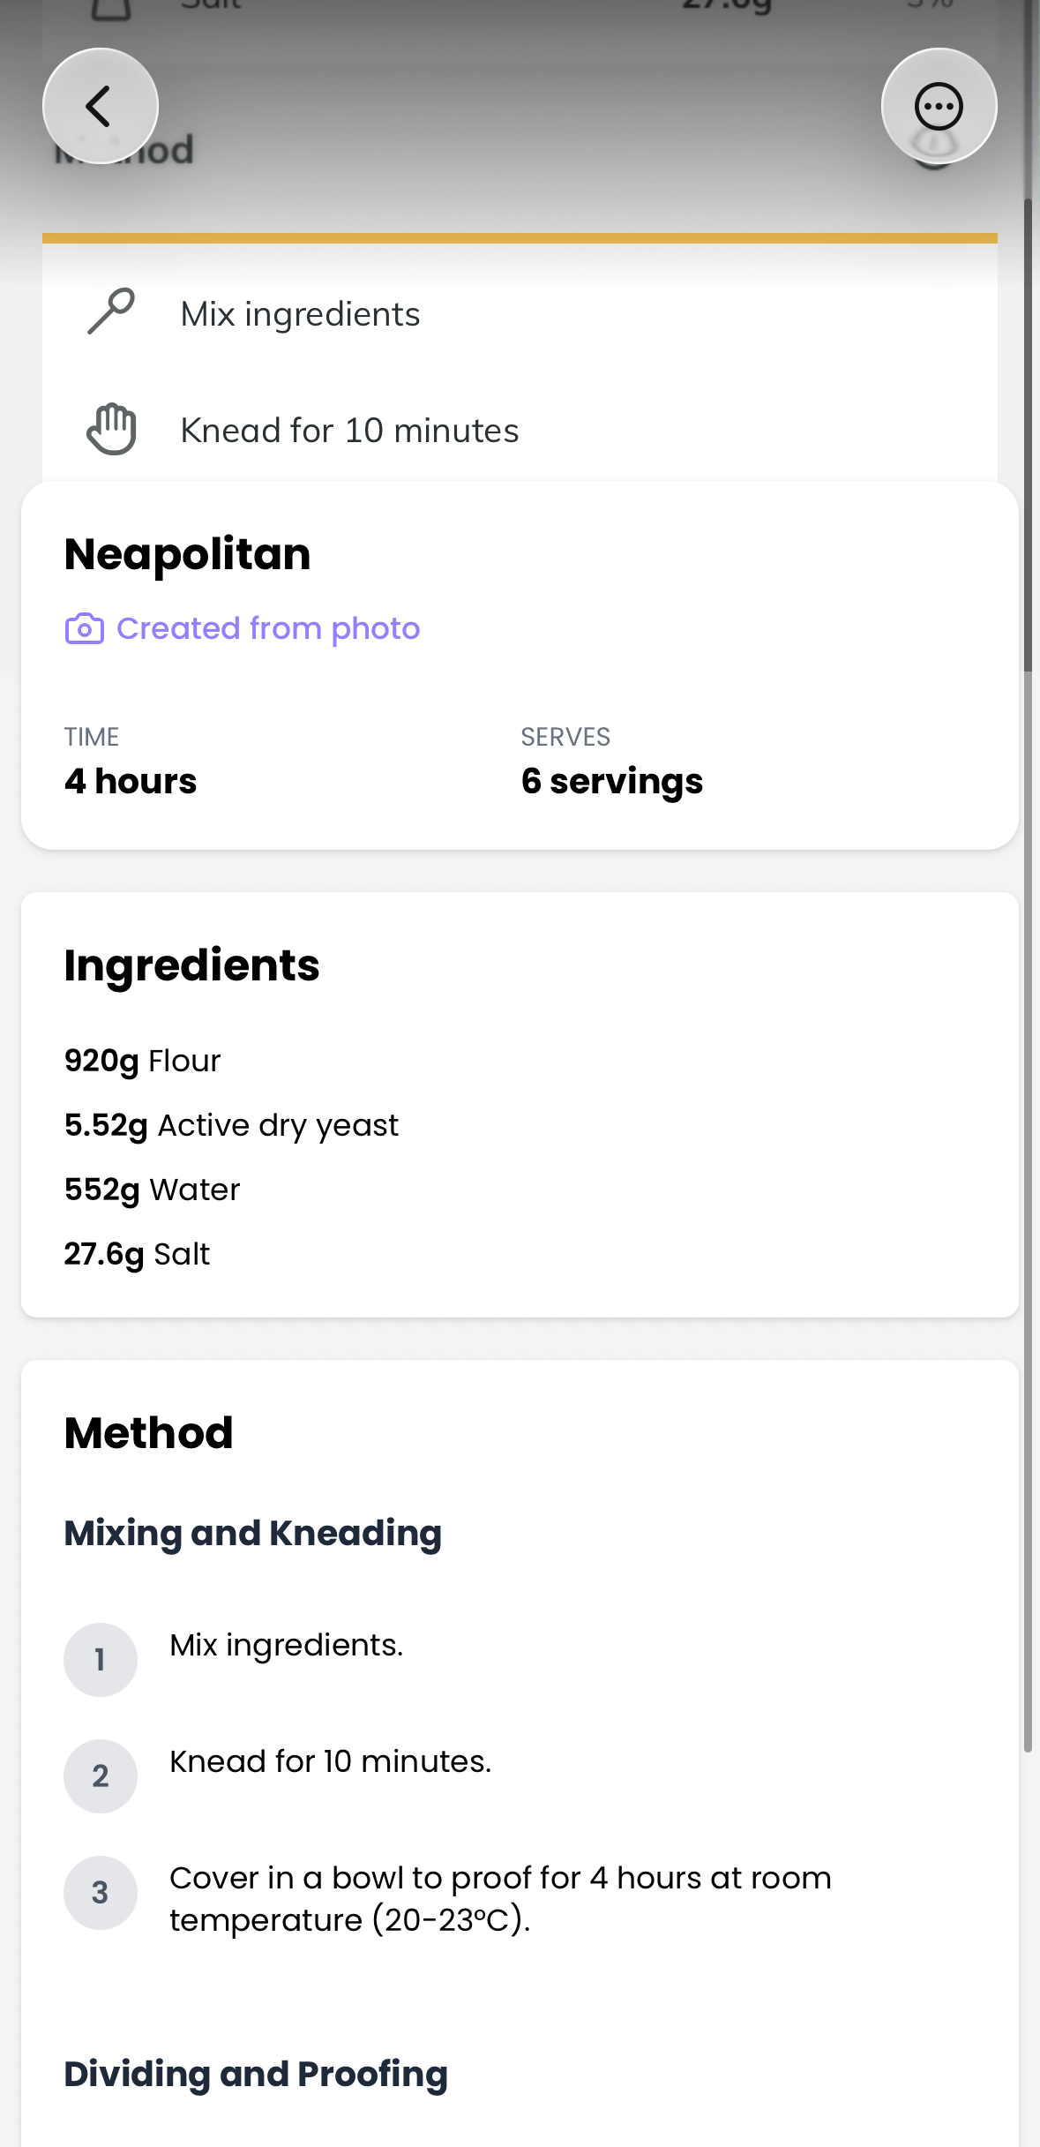Click the spoon icon beside Mix ingredients
This screenshot has height=2147, width=1040.
[111, 312]
